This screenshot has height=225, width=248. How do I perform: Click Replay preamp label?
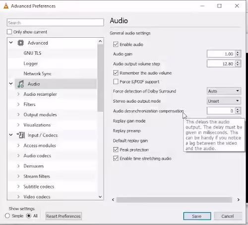126,131
